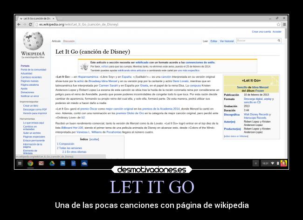Open Google Drive from the shelf

coord(52,164)
